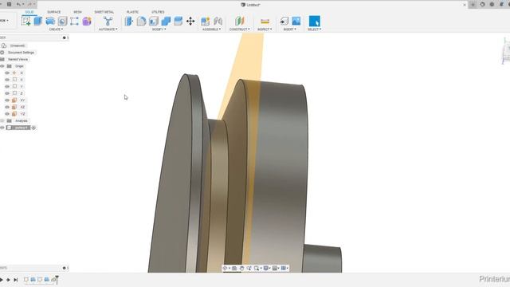Click the Insert Derive icon
Viewport: 510px width, 287px height.
[284, 22]
